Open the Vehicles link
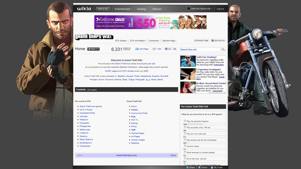This screenshot has width=301, height=169. [84, 116]
